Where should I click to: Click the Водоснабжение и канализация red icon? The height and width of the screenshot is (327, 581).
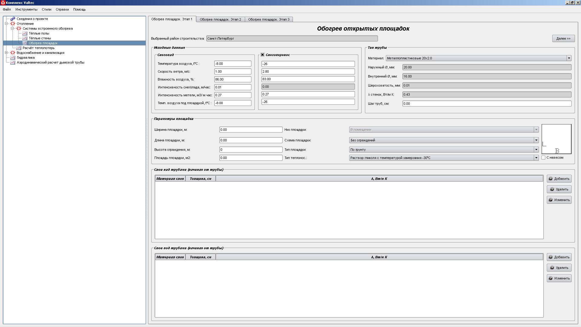13,53
